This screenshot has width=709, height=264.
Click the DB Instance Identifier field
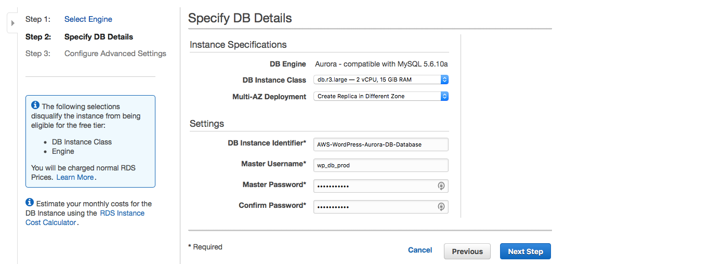pyautogui.click(x=381, y=144)
